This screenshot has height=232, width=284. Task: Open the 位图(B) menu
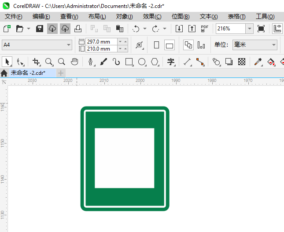pyautogui.click(x=181, y=17)
